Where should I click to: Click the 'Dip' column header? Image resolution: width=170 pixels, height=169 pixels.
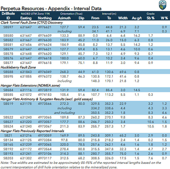coord(82,18)
